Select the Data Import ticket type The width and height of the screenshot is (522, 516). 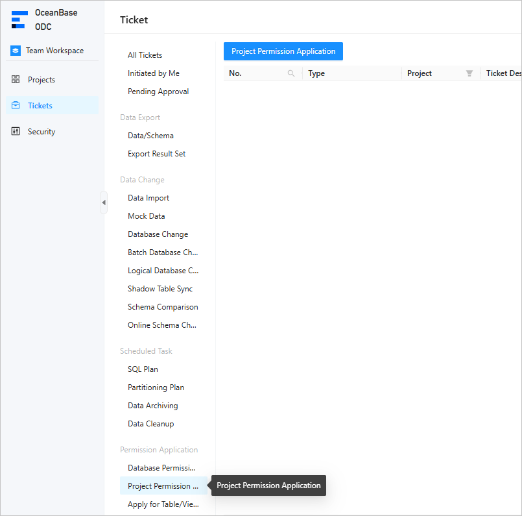148,198
